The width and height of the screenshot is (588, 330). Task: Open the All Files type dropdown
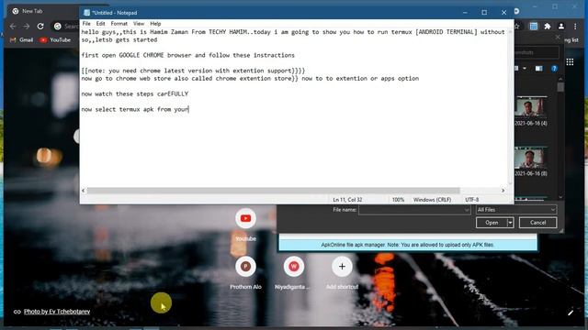pyautogui.click(x=516, y=210)
